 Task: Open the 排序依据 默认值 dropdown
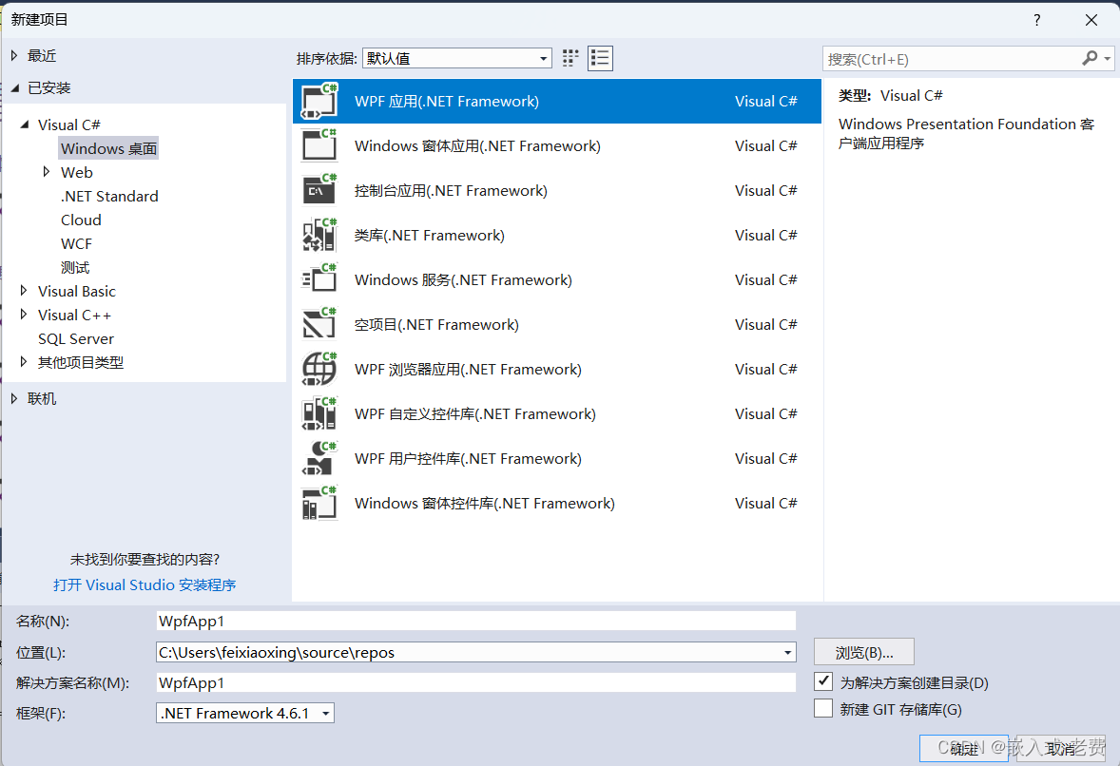[457, 59]
